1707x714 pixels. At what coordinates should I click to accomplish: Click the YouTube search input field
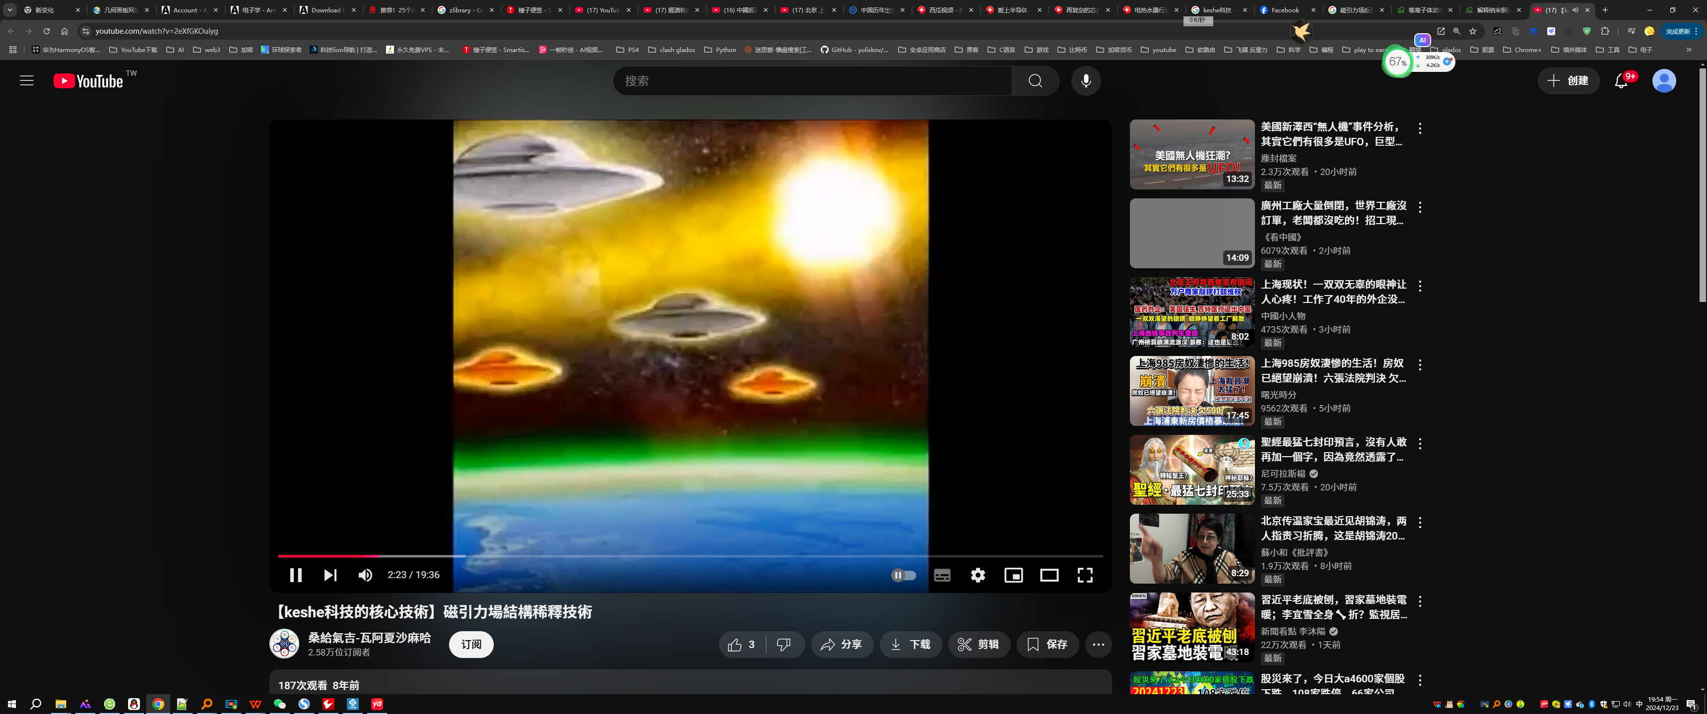coord(812,81)
